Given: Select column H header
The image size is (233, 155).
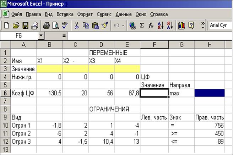Looking at the screenshot, I should [x=210, y=45].
